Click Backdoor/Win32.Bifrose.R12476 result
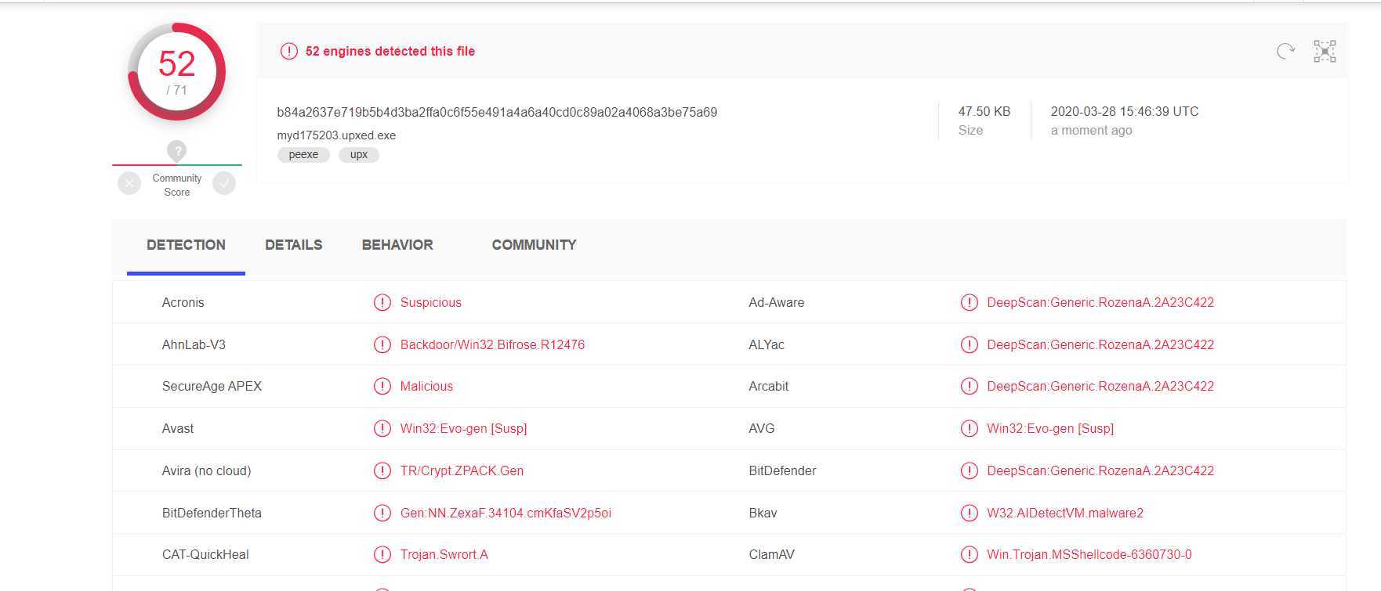The image size is (1381, 591). click(492, 344)
